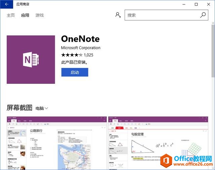This screenshot has height=170, width=215.
Task: Go back using the back arrow
Action: tap(7, 4)
